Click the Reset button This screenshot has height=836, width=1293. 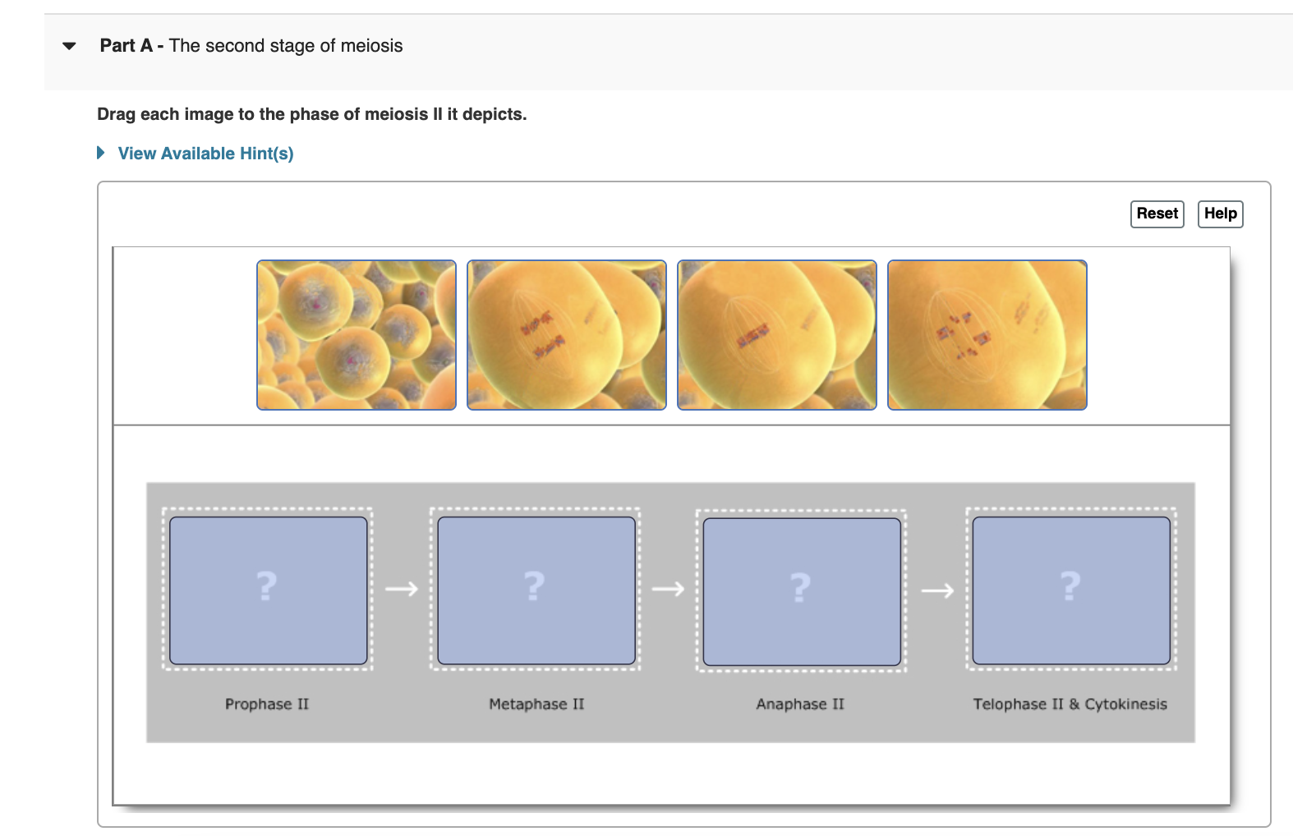click(1157, 214)
